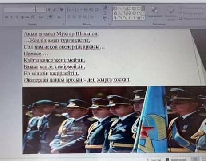The height and width of the screenshot is (161, 206).
Task: Increase list indent level
Action: tap(91, 10)
